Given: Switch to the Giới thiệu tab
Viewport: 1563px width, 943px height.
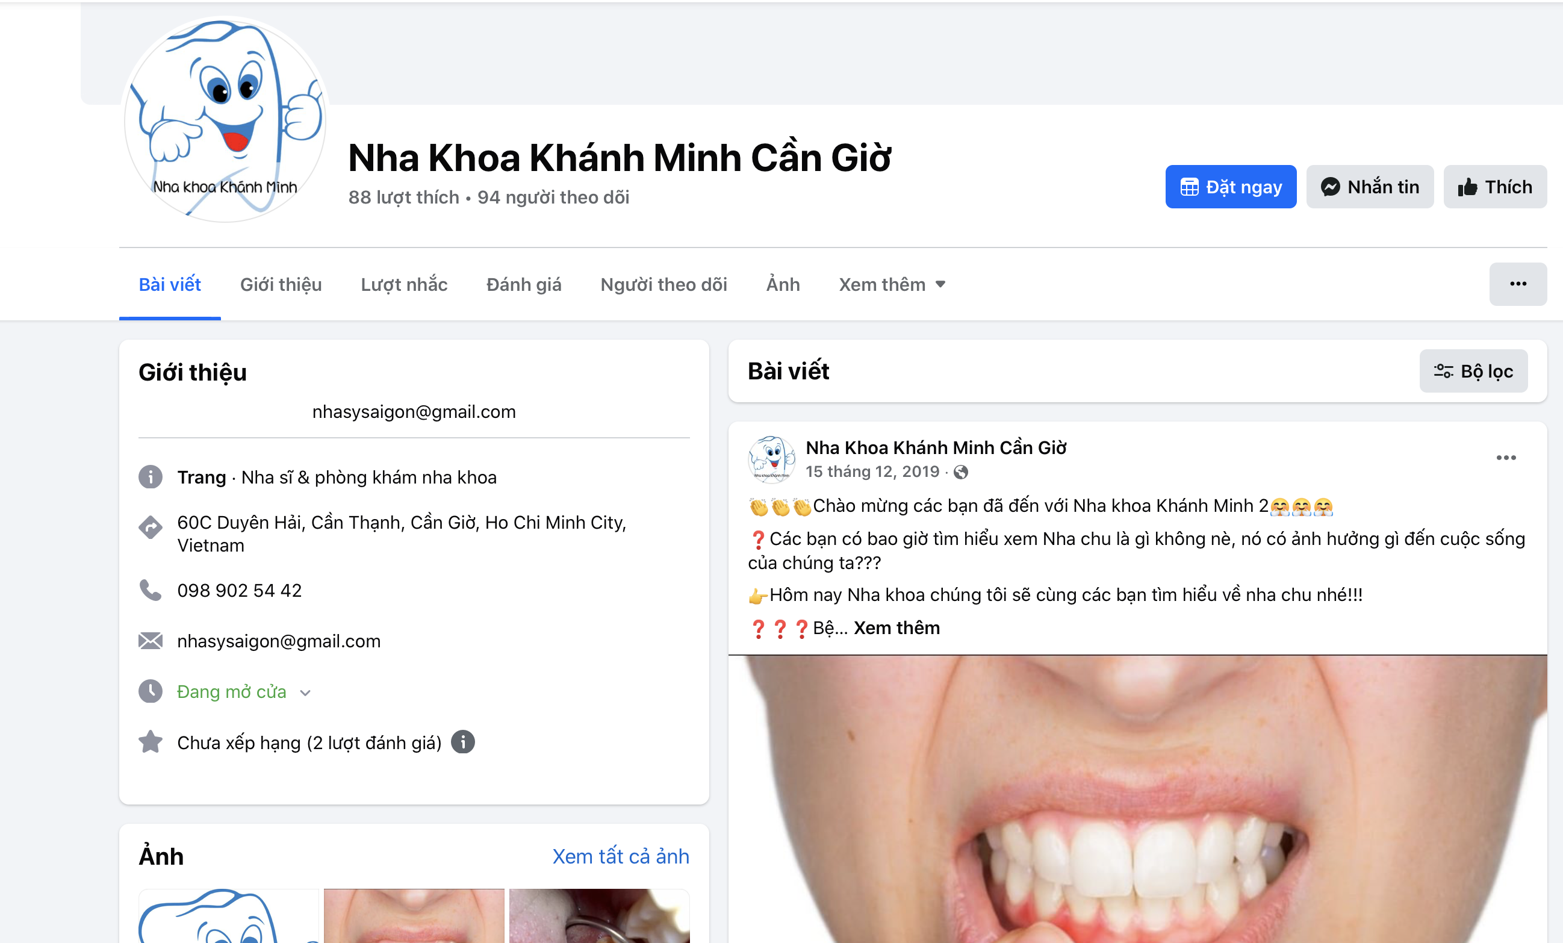Looking at the screenshot, I should [x=281, y=284].
